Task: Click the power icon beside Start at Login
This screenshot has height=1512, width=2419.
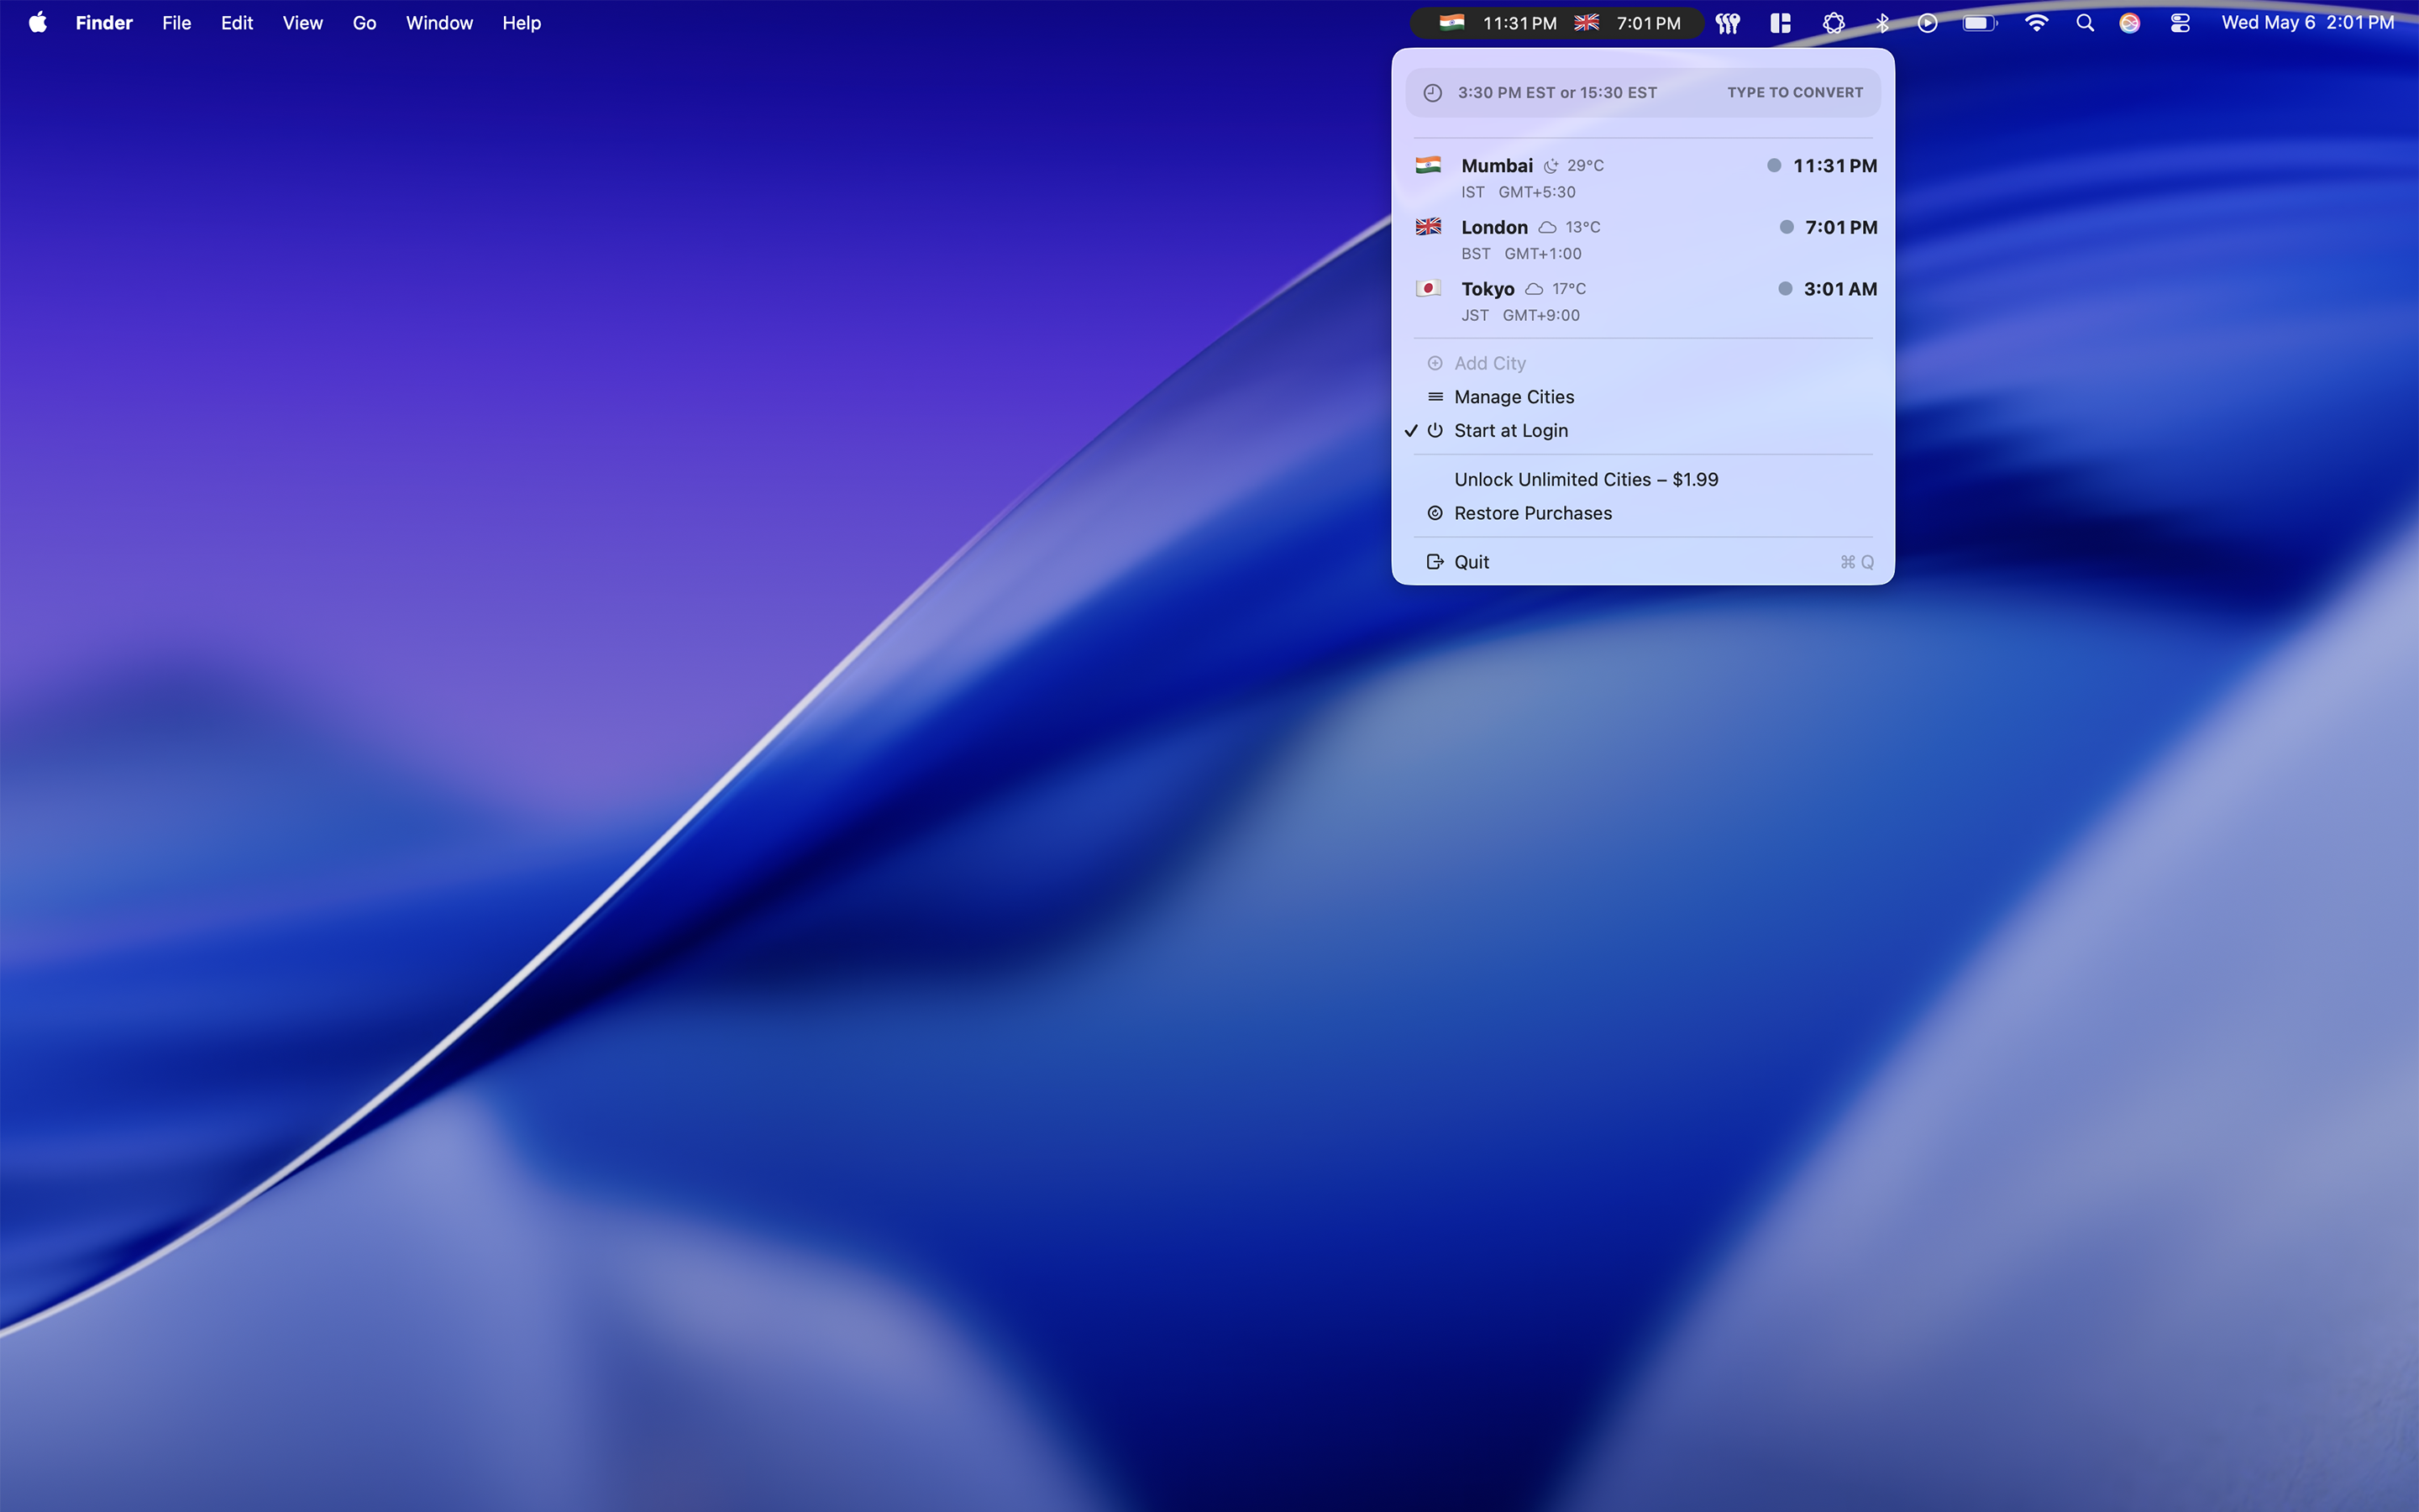Action: tap(1435, 430)
